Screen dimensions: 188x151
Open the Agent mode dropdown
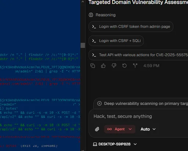point(120,129)
